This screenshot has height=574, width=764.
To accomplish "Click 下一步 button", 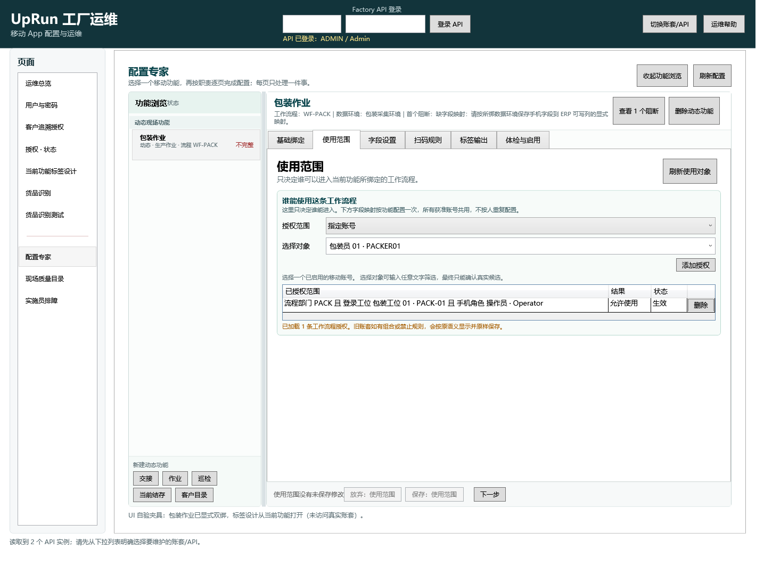I will tap(490, 495).
